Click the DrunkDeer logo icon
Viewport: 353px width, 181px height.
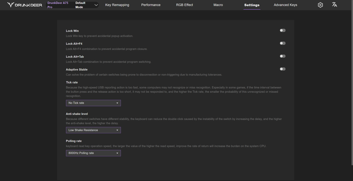10,5
